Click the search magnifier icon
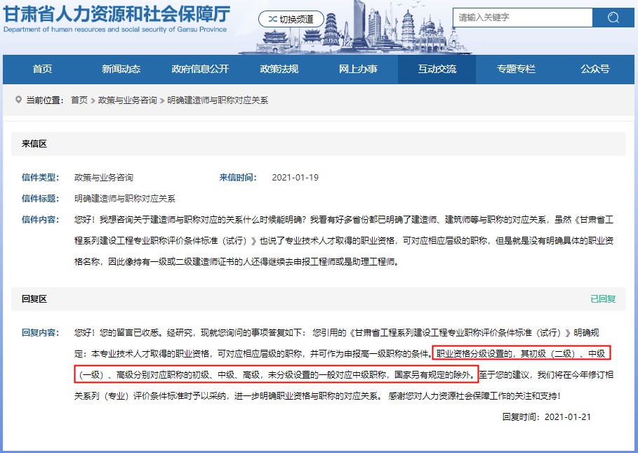 [613, 17]
